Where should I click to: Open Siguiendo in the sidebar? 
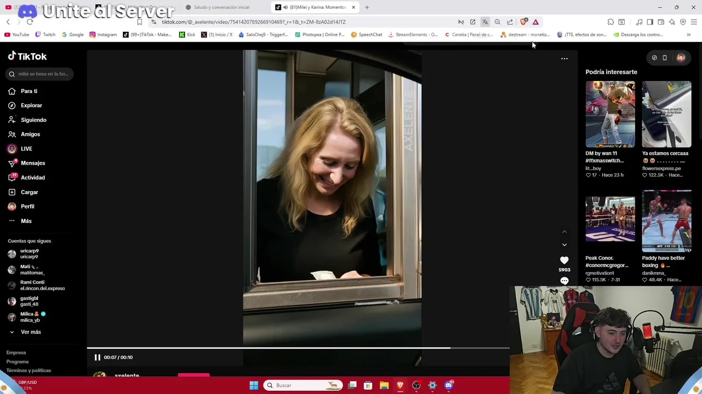click(27, 120)
